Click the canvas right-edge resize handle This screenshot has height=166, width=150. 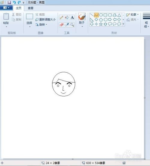(x=145, y=98)
